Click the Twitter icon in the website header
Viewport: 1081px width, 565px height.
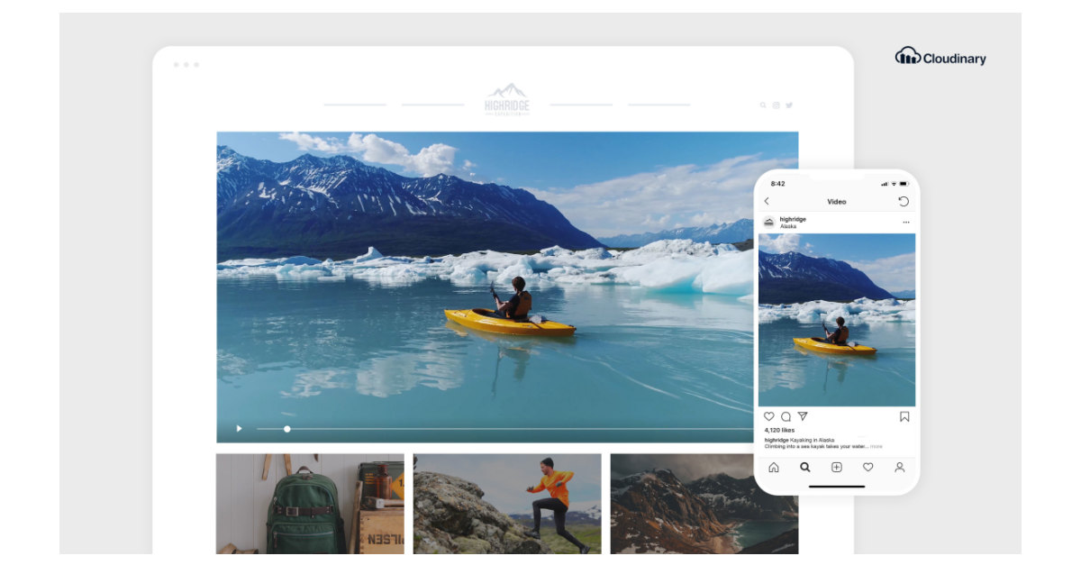[790, 105]
